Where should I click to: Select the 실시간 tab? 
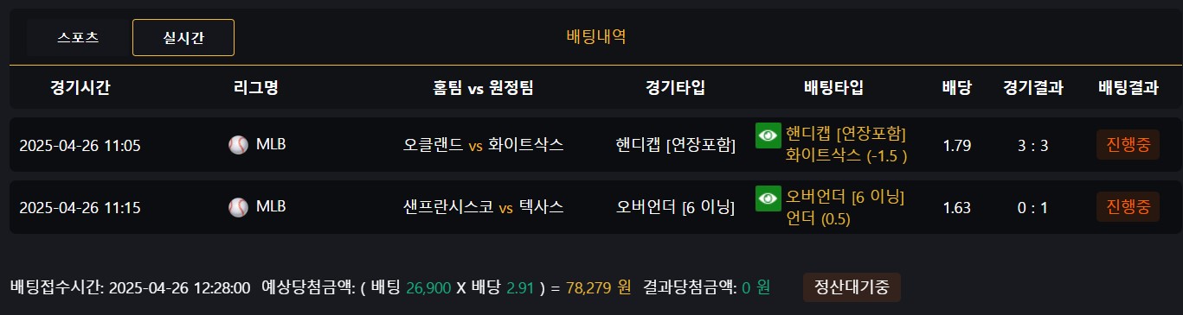click(x=183, y=37)
